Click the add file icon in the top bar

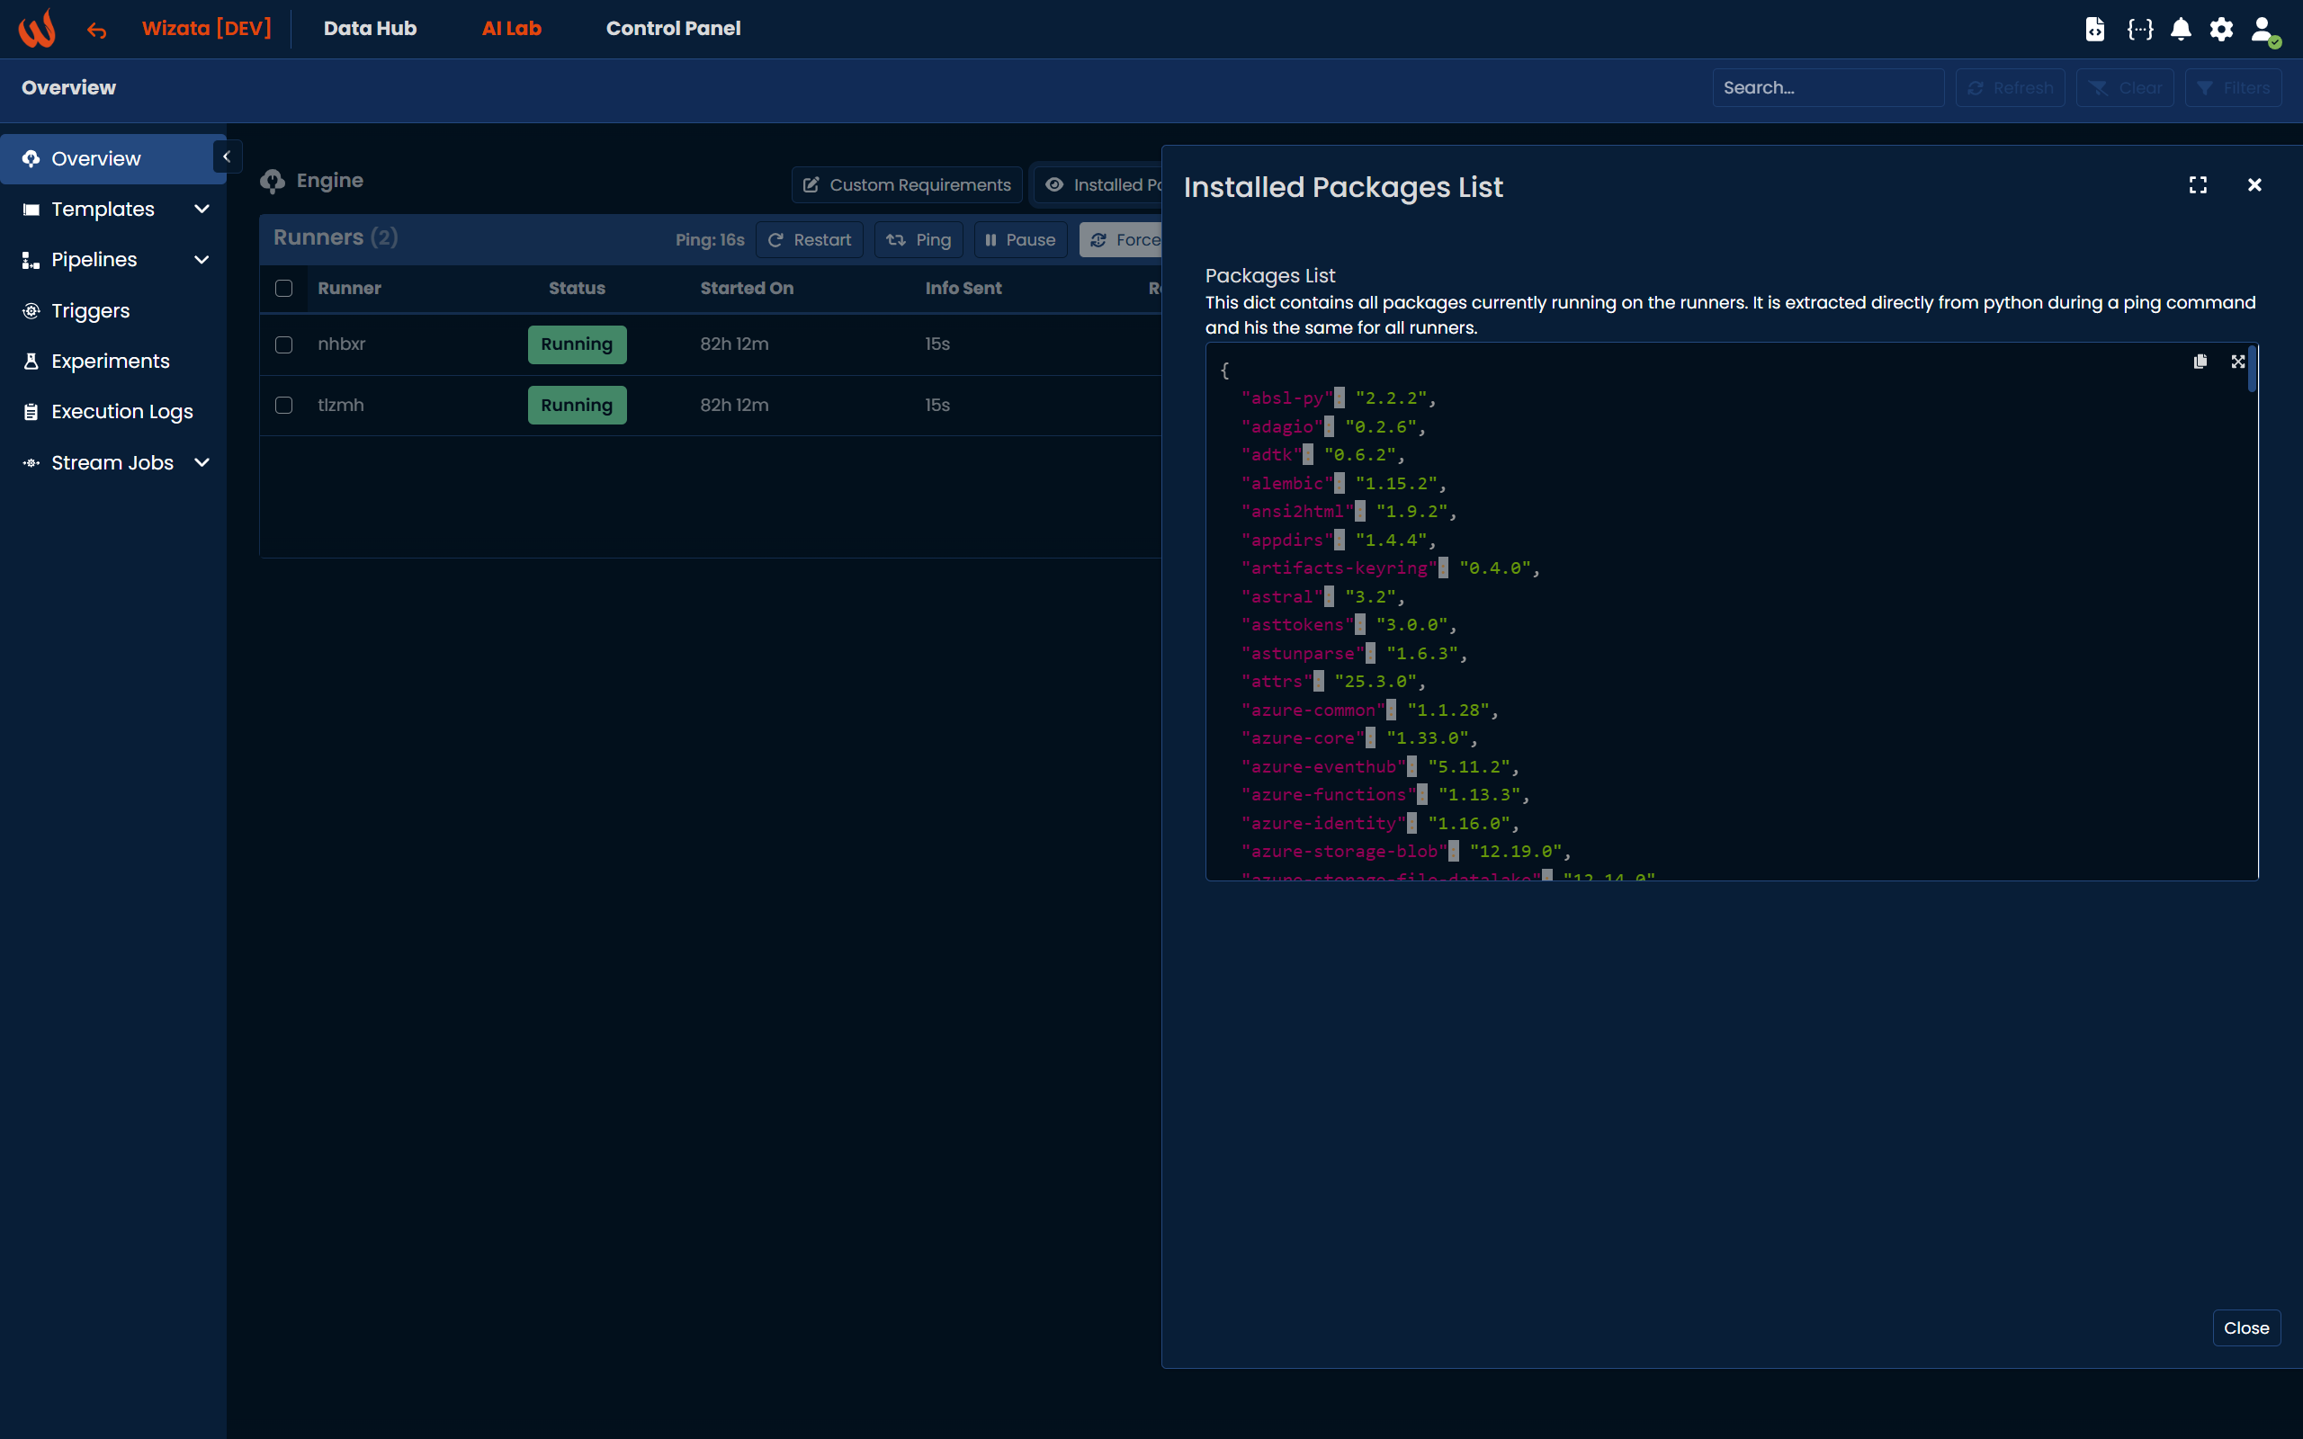click(x=2094, y=29)
